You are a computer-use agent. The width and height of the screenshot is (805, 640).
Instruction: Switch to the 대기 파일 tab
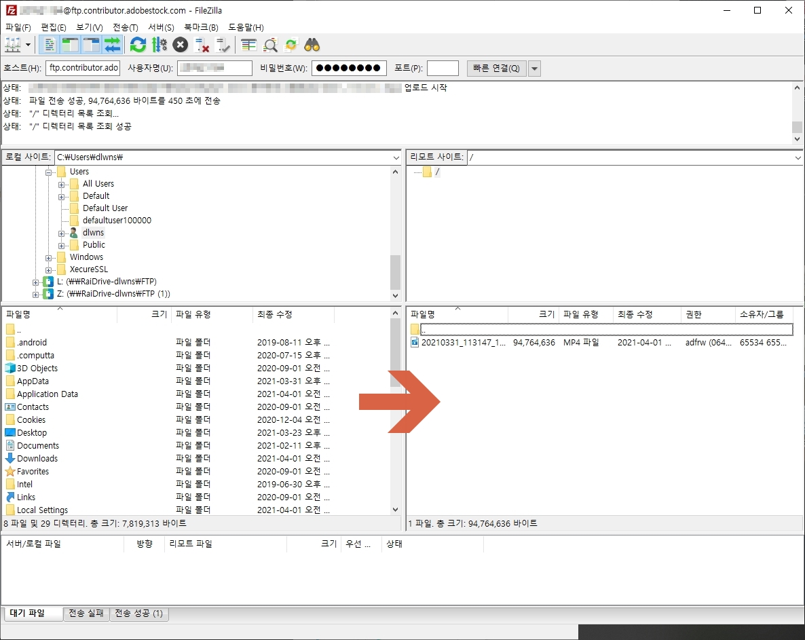[33, 614]
